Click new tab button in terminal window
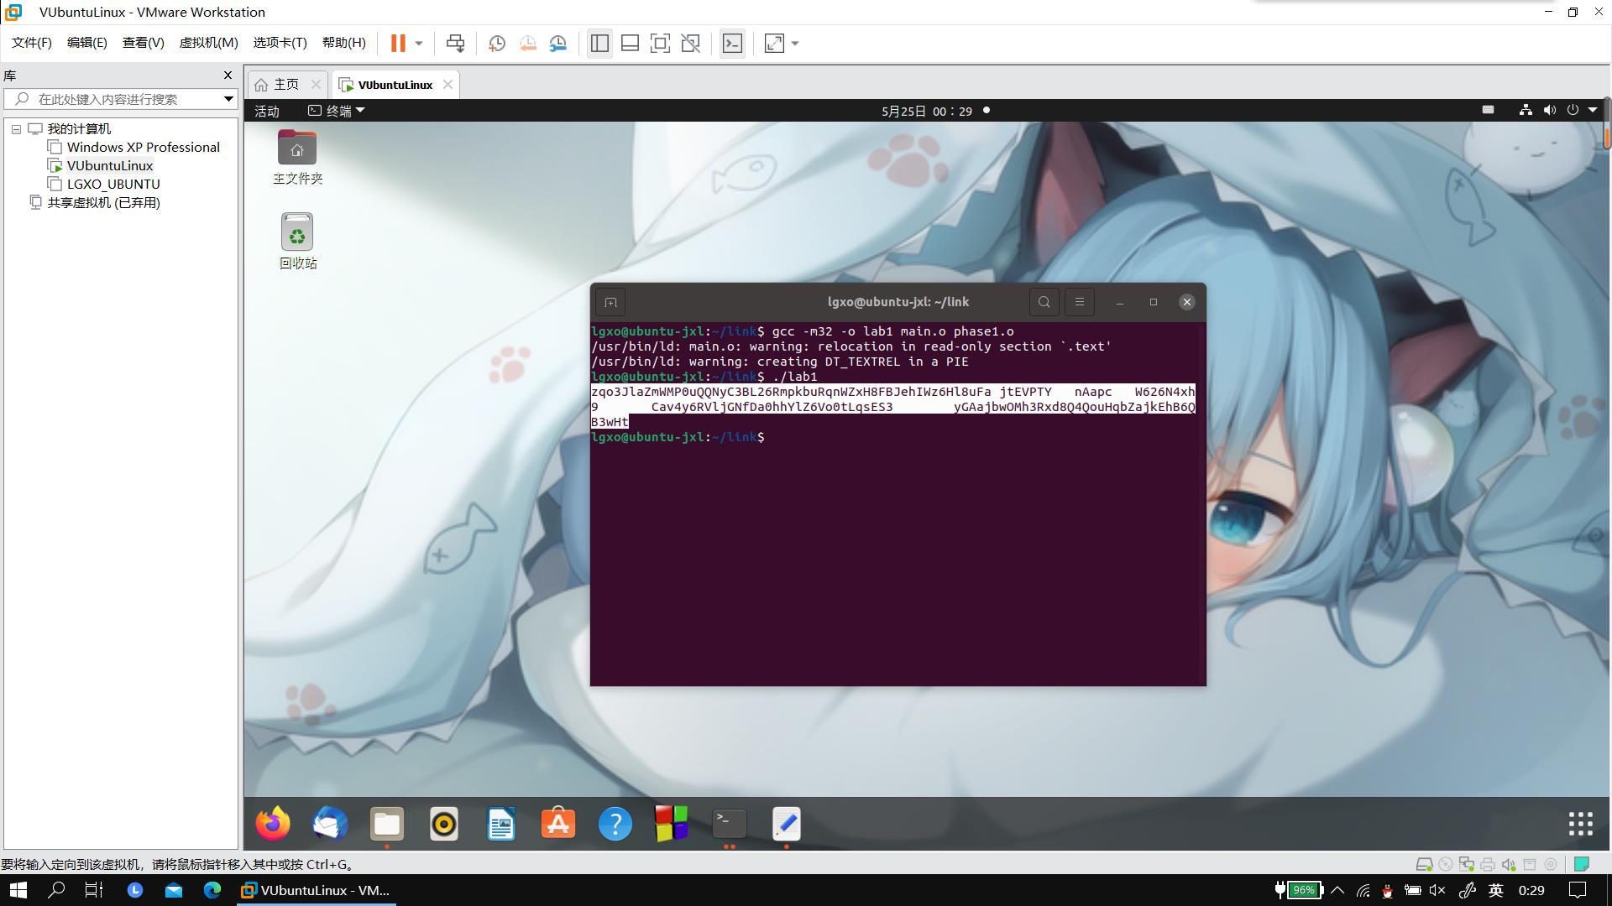Screen dimensions: 1612x906 [610, 302]
